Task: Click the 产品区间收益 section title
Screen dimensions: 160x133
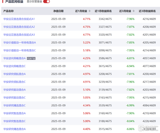Action: pos(14,1)
